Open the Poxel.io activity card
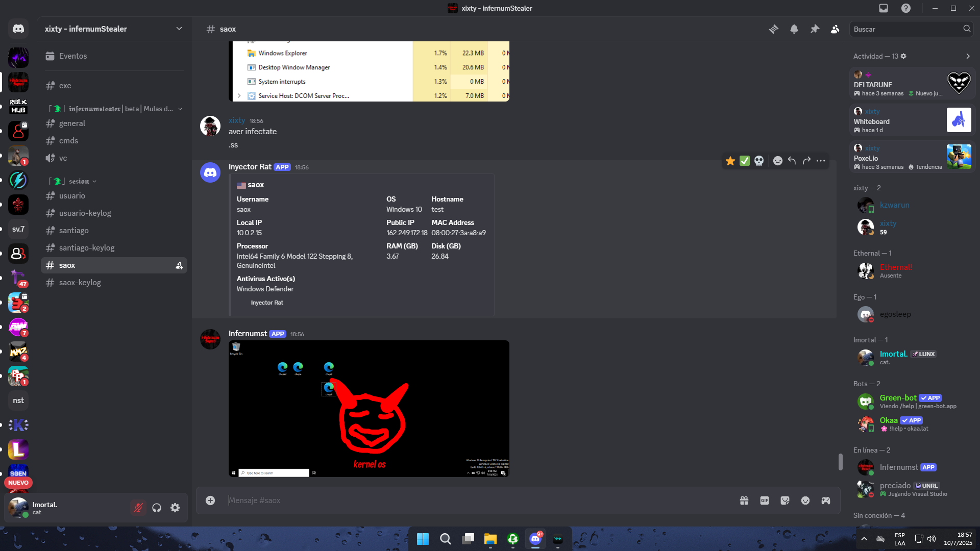 click(x=913, y=157)
